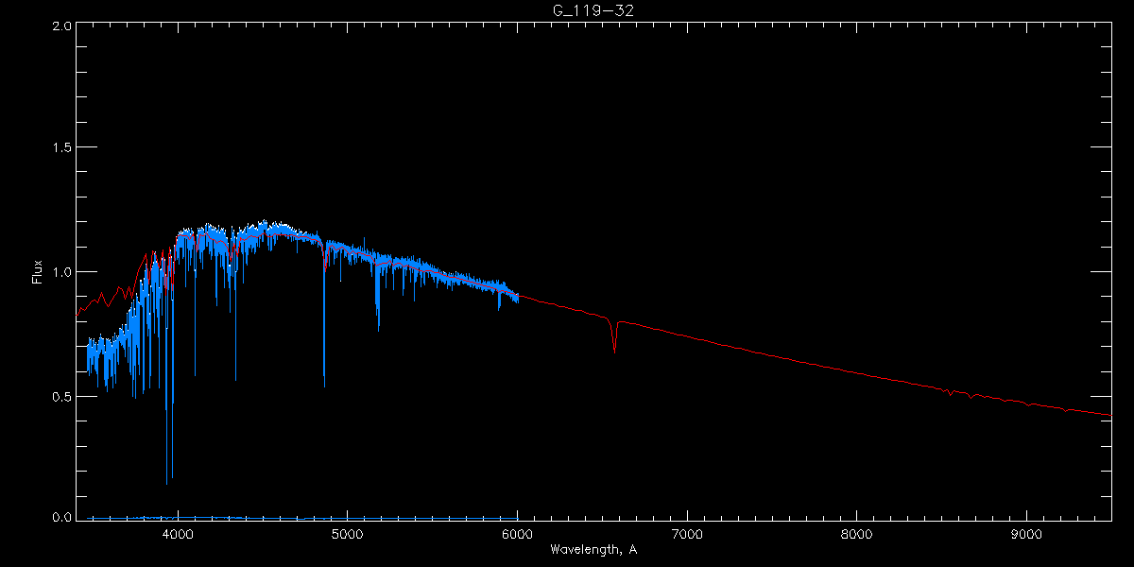Click the red absorption dip near 6560
1134x567 pixels.
coord(615,338)
